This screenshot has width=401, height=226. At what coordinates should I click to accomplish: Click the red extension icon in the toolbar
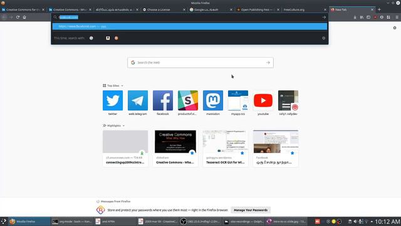(375, 17)
